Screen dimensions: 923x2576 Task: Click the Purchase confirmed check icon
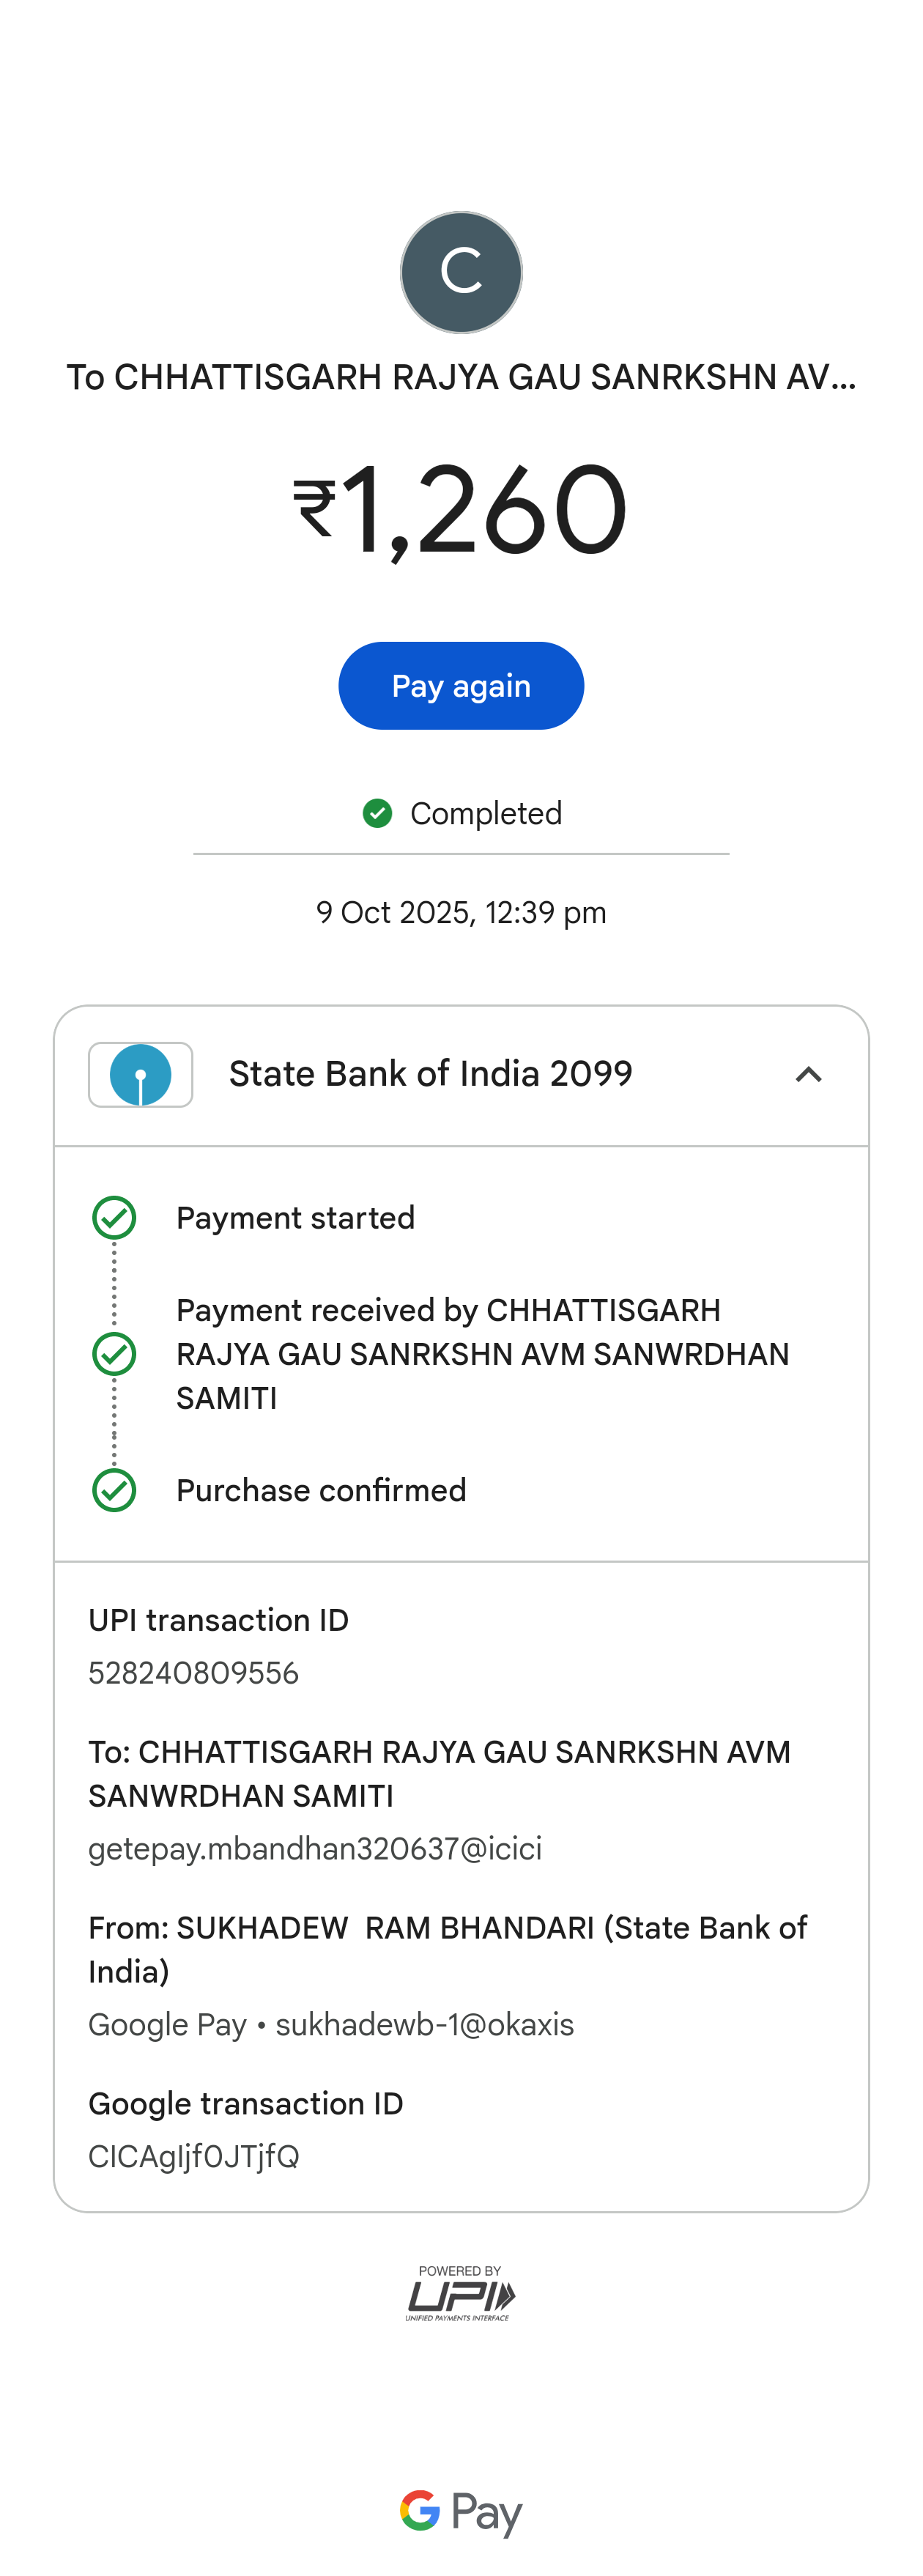click(x=114, y=1490)
